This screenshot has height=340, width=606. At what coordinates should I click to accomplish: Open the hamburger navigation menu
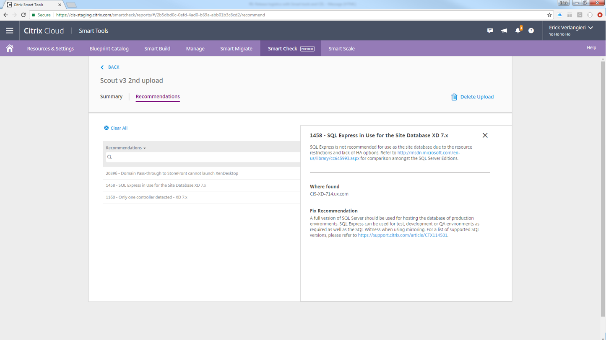click(x=10, y=31)
